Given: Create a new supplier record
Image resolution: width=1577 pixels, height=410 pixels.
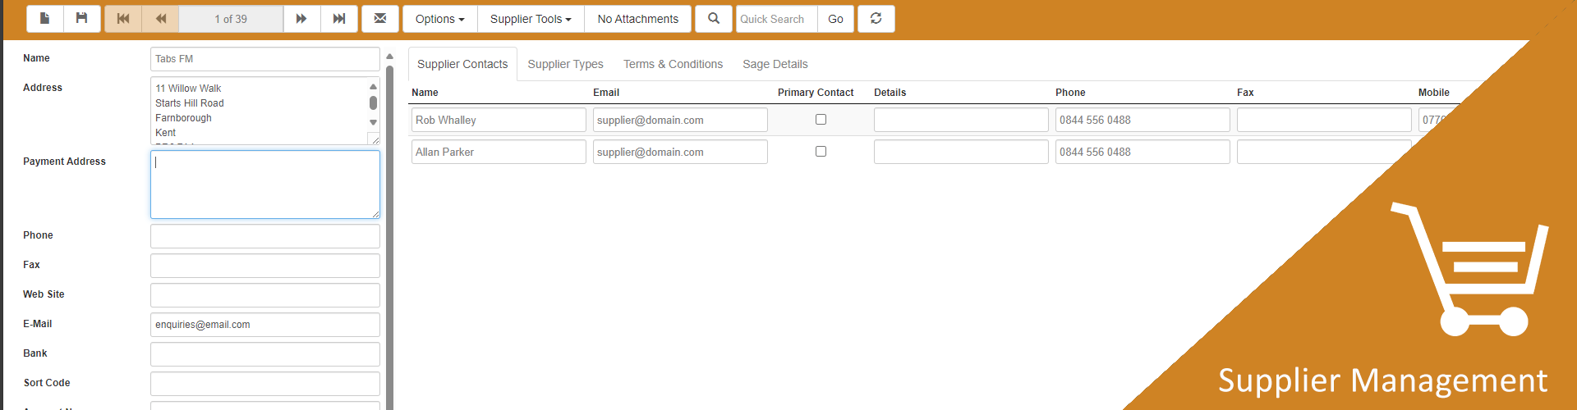Looking at the screenshot, I should [45, 19].
